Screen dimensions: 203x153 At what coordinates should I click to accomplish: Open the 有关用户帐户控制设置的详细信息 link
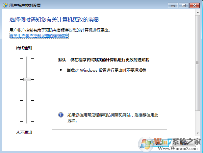tap(39, 36)
